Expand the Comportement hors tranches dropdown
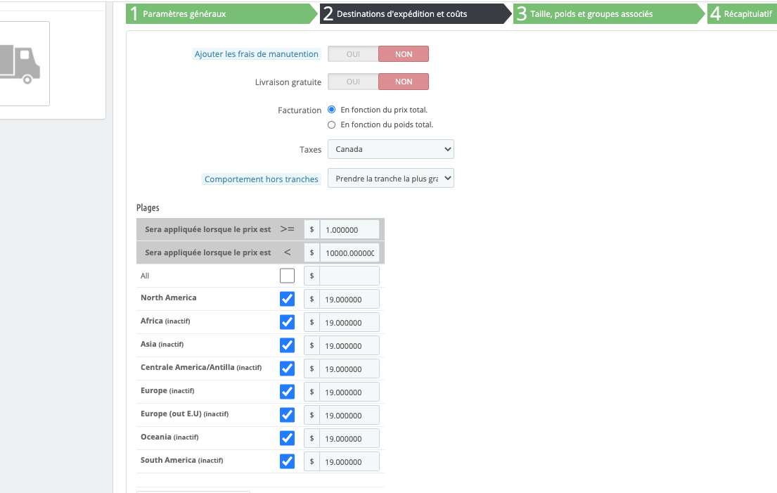The width and height of the screenshot is (777, 493). pos(391,179)
